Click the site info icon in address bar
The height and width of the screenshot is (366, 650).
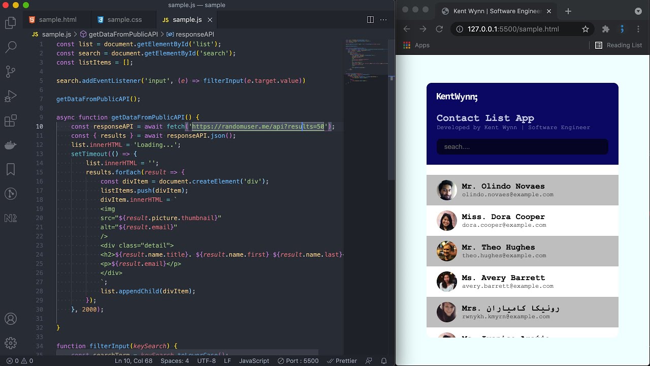click(460, 29)
